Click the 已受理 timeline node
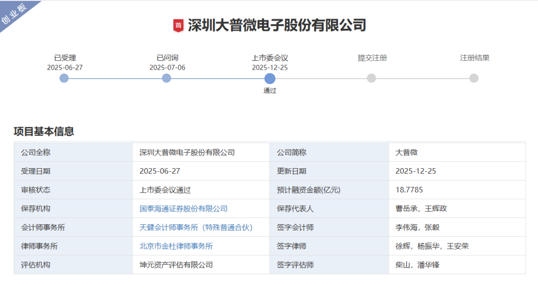The height and width of the screenshot is (292, 538). (x=64, y=79)
